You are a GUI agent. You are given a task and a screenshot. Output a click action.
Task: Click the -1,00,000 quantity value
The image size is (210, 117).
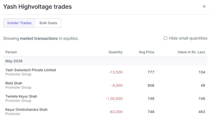click(x=114, y=99)
